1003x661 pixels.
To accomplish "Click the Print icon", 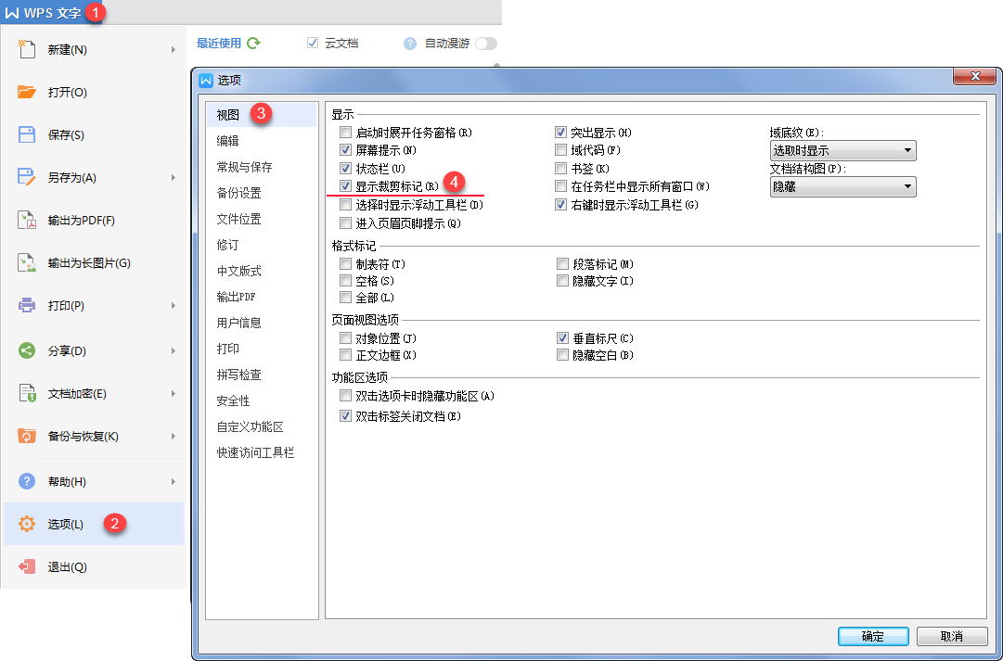I will click(x=27, y=305).
